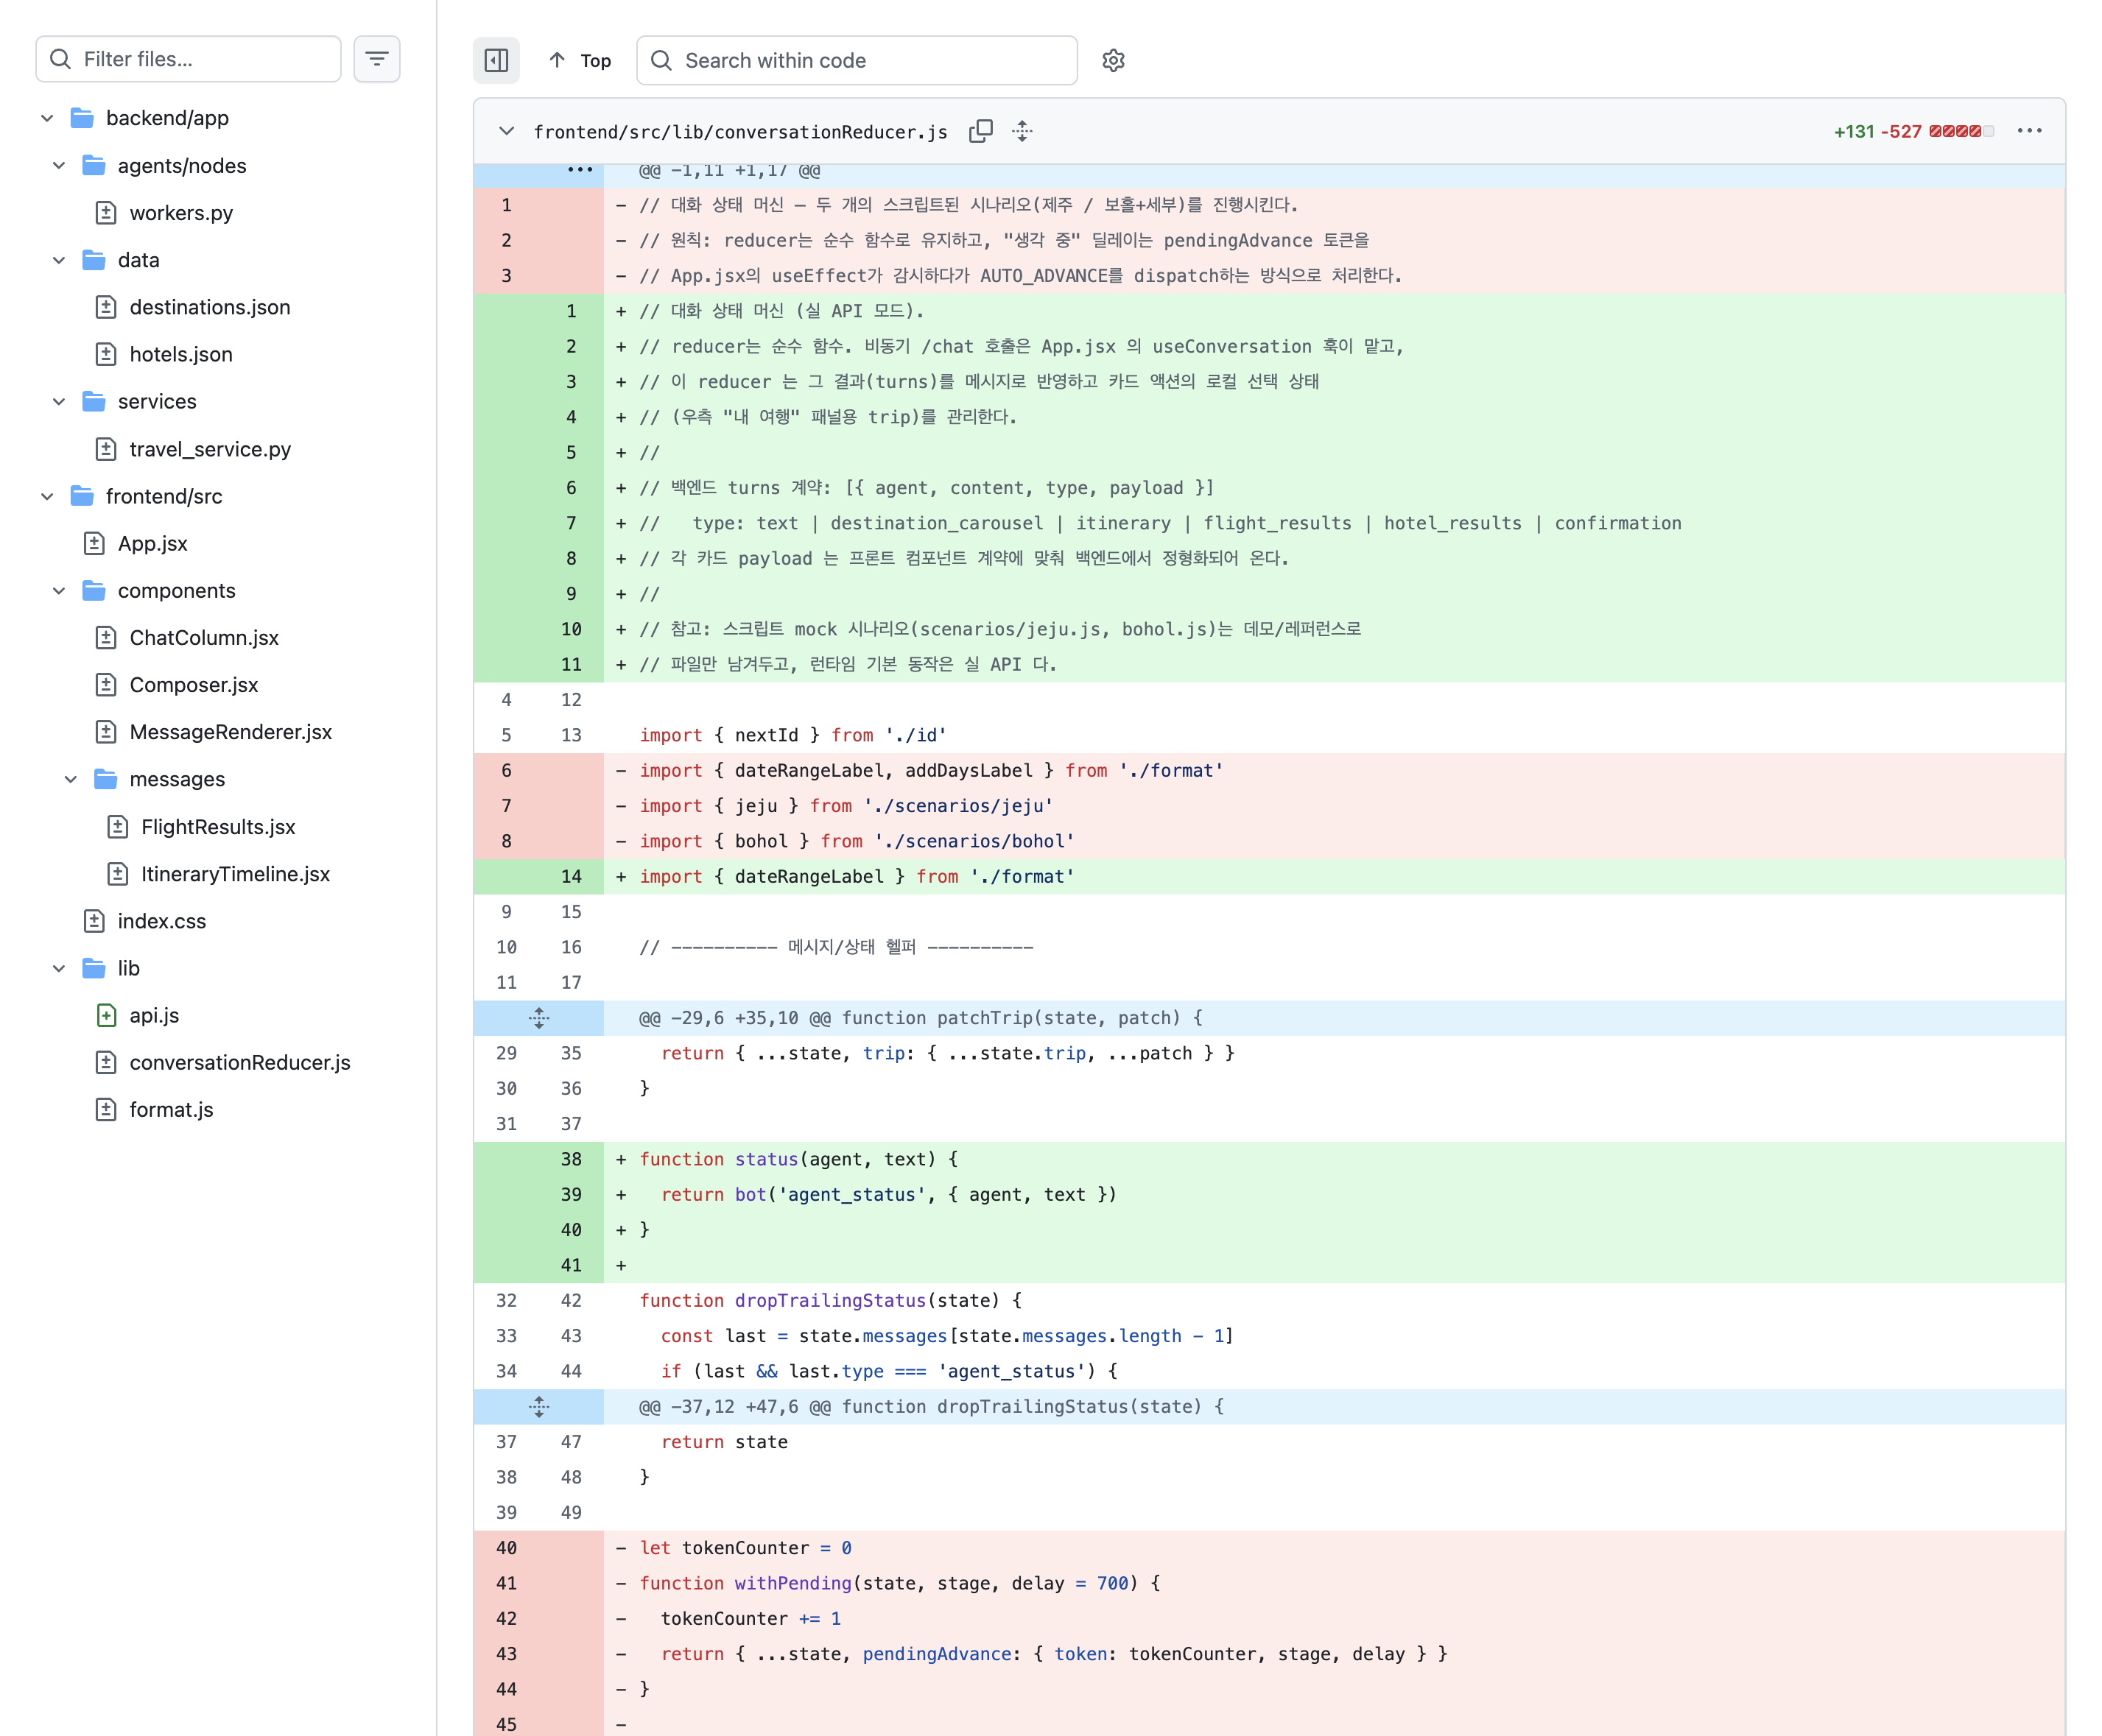
Task: Open format.js in the file tree
Action: (171, 1109)
